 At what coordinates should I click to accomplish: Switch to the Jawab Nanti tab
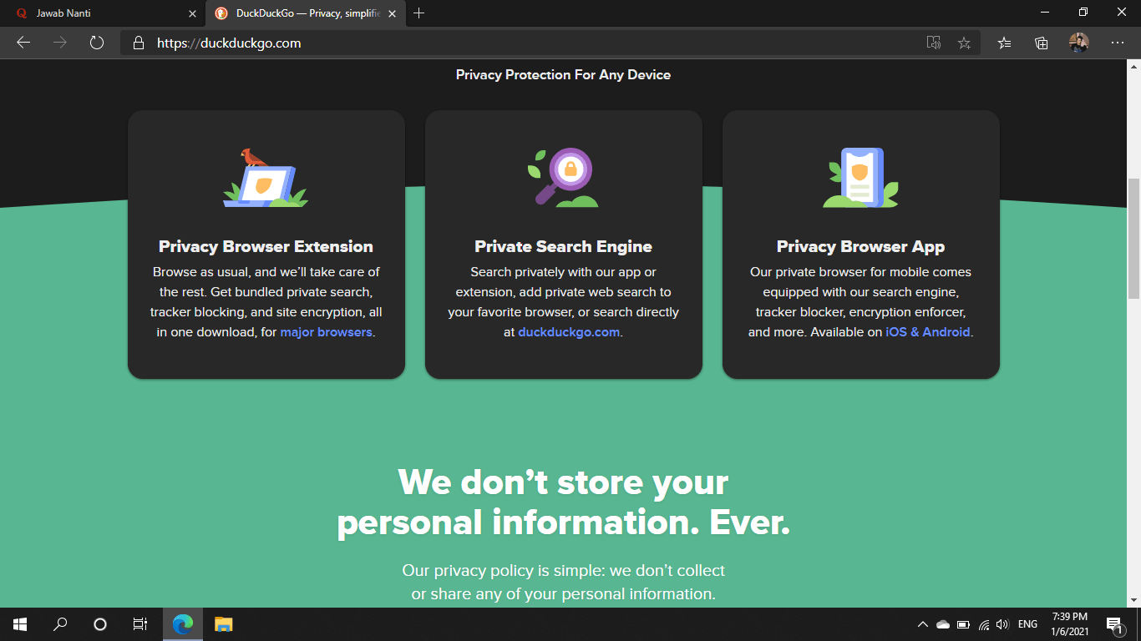tap(102, 13)
